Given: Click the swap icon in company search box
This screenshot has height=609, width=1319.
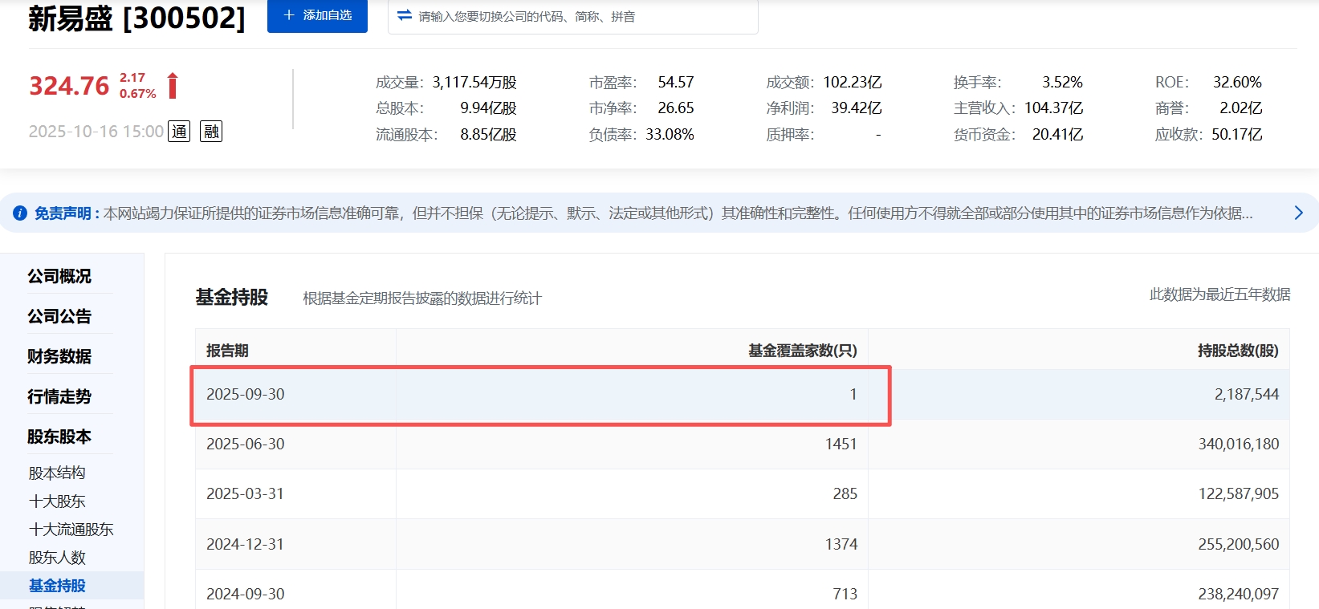Looking at the screenshot, I should 405,15.
